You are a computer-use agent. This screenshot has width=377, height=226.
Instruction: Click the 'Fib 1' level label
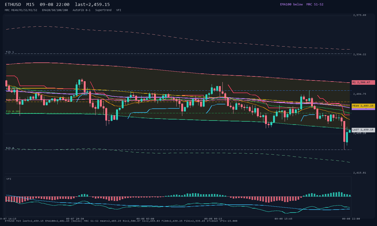pyautogui.click(x=10, y=52)
